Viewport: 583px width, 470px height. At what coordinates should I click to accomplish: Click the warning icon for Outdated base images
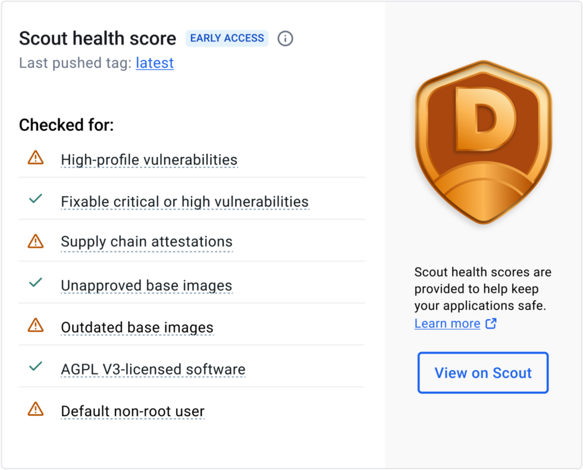pyautogui.click(x=35, y=326)
